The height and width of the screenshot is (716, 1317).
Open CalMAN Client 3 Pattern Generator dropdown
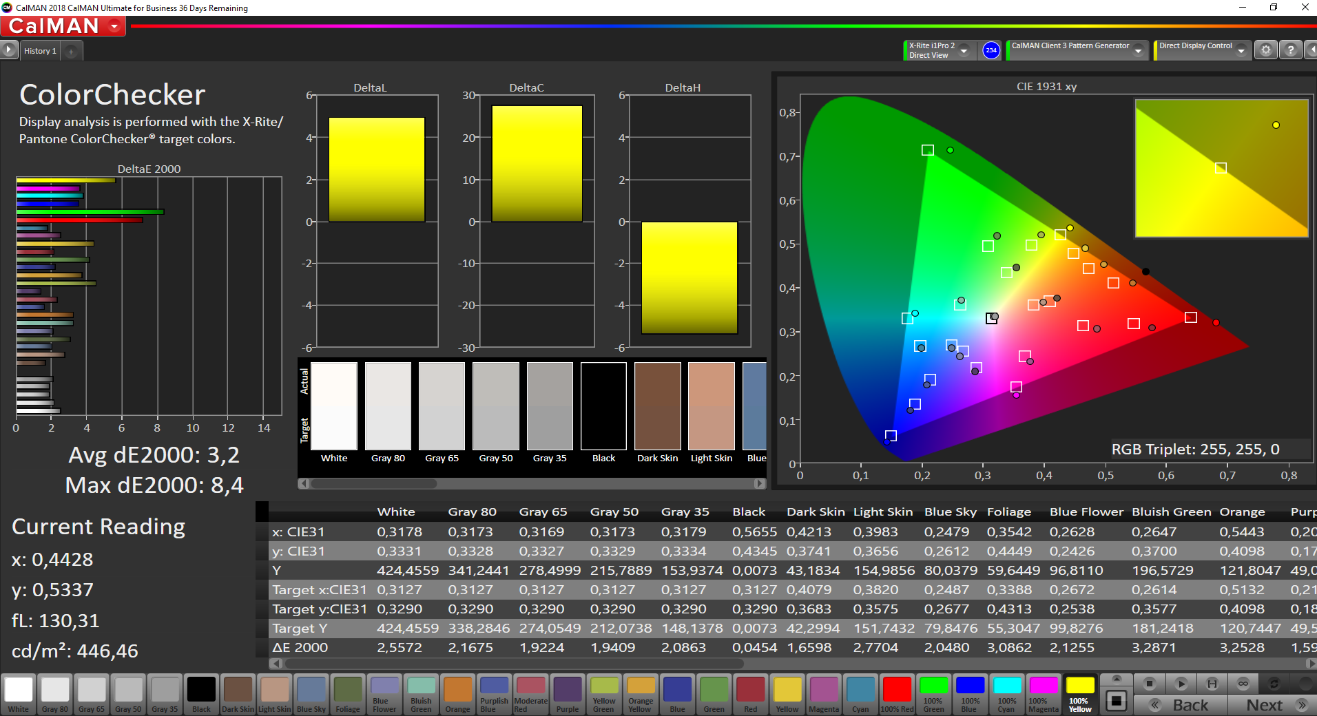coord(1138,50)
